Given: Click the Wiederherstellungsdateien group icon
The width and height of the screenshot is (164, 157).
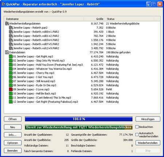Looking at the screenshot, I should tap(7, 23).
